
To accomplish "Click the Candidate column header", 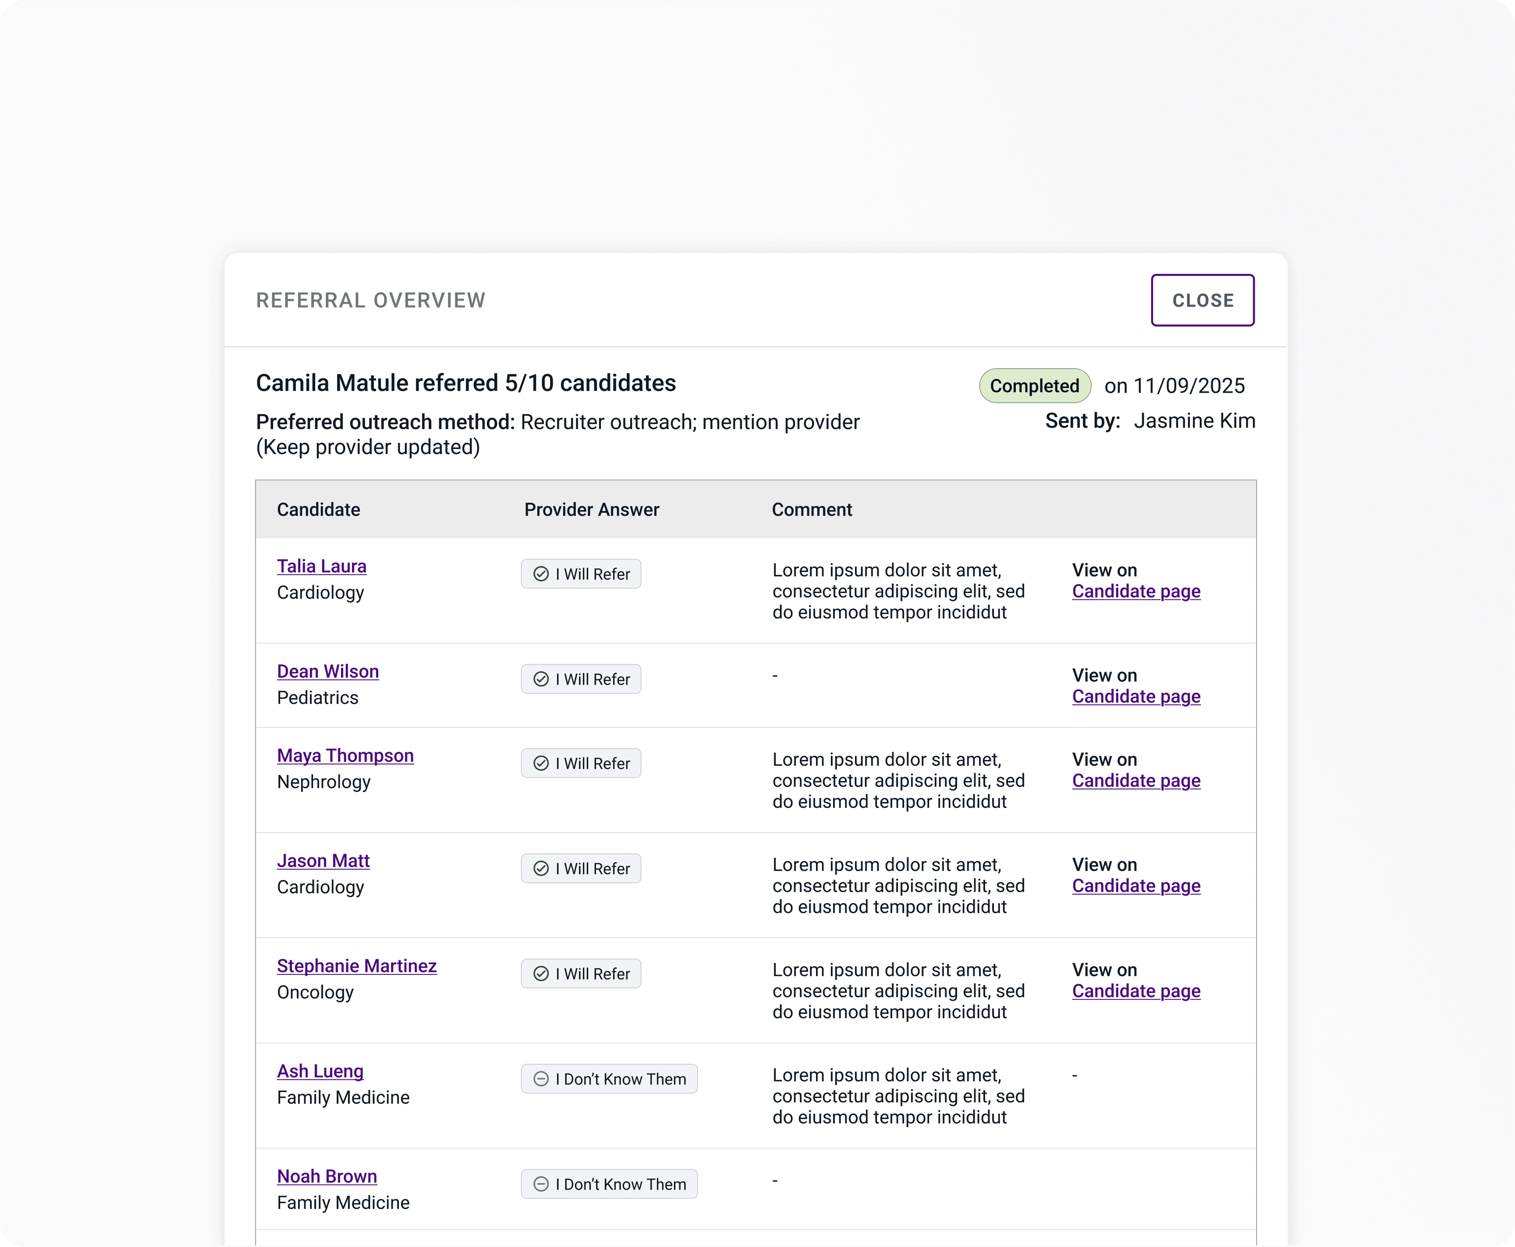I will coord(319,510).
